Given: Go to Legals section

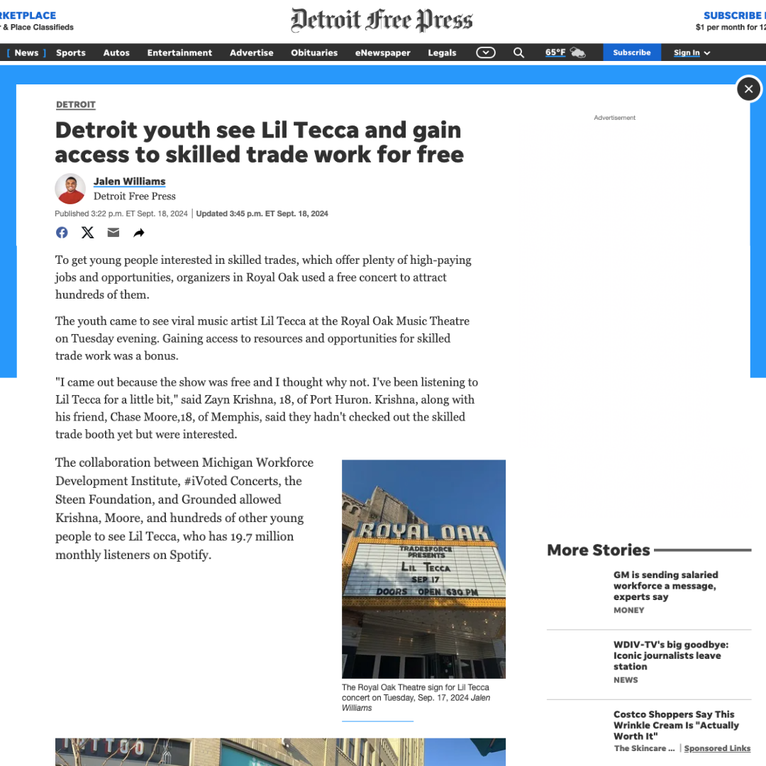Looking at the screenshot, I should coord(442,52).
